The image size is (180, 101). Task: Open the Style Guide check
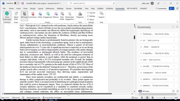coord(62,16)
